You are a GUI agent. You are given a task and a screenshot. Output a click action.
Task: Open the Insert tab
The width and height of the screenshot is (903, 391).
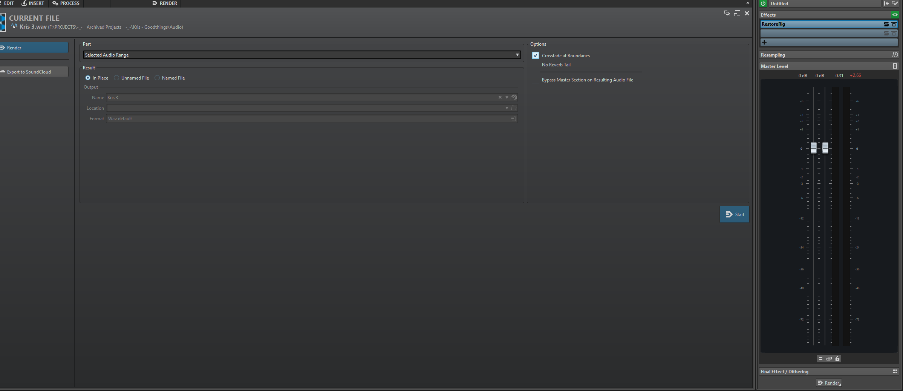[x=33, y=3]
